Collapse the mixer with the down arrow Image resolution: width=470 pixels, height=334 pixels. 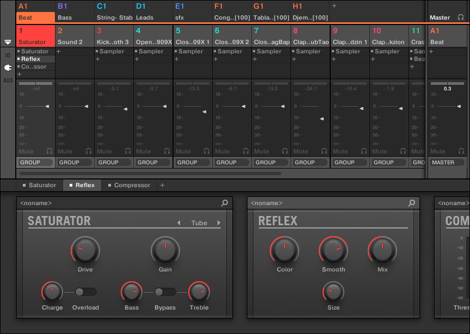(8, 42)
